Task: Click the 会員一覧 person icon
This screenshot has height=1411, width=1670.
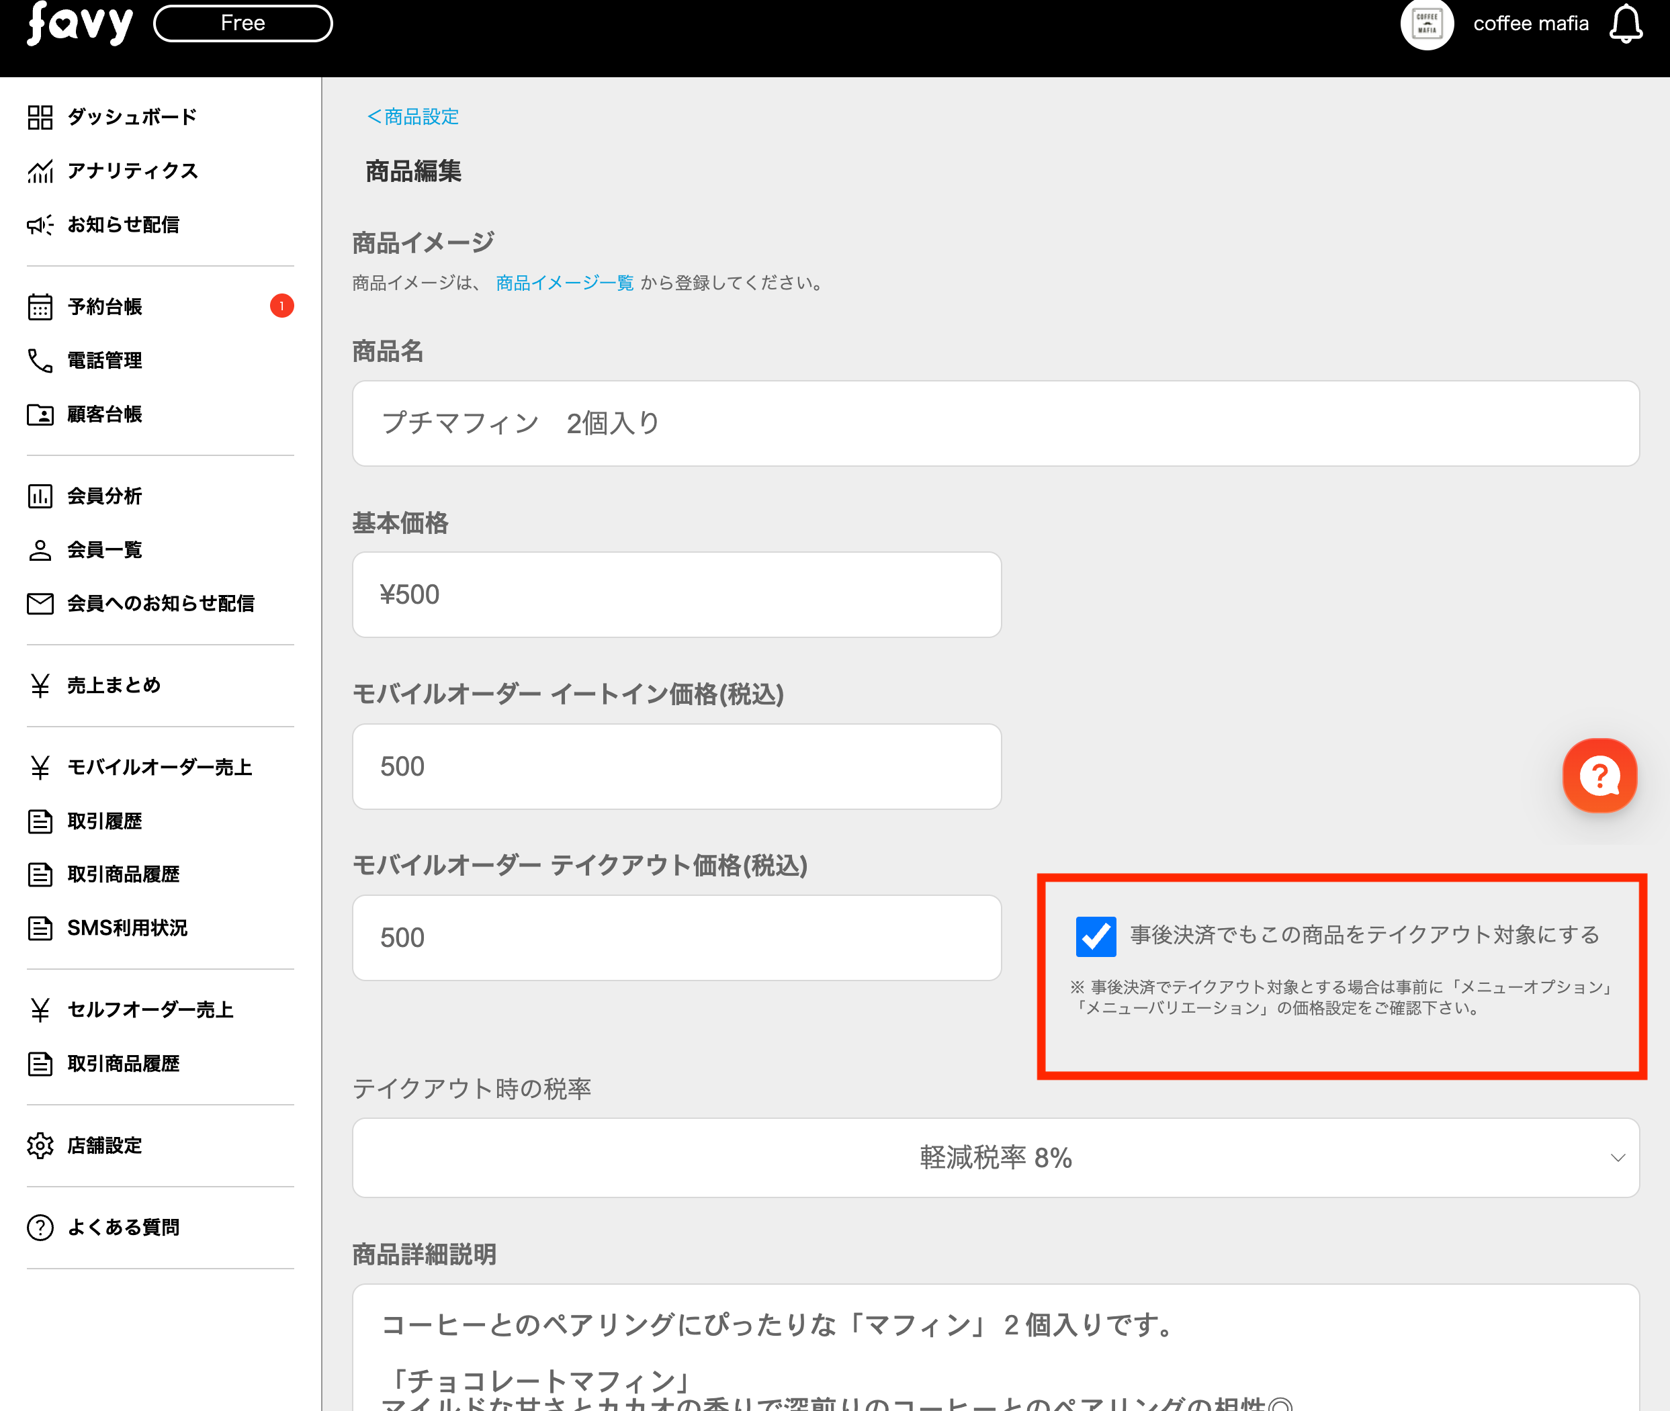Action: (x=40, y=549)
